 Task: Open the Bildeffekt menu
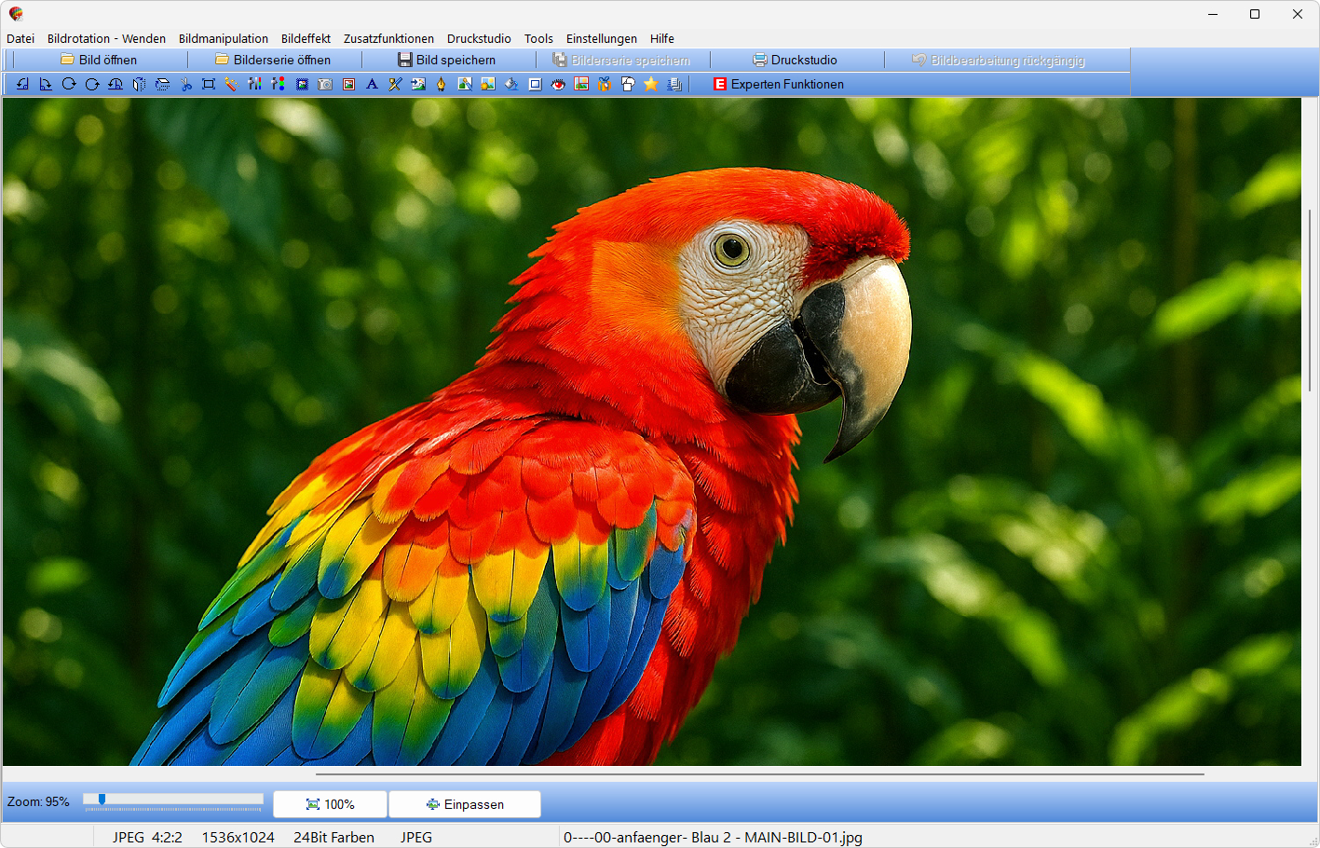tap(306, 38)
